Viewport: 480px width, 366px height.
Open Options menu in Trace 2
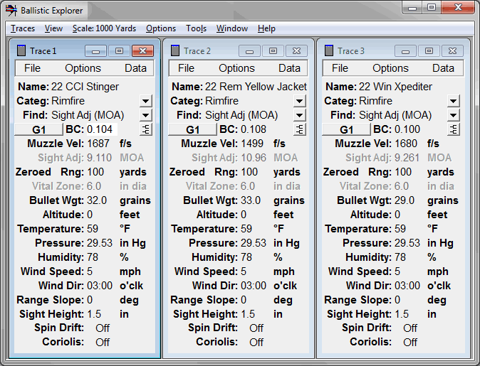coord(236,68)
